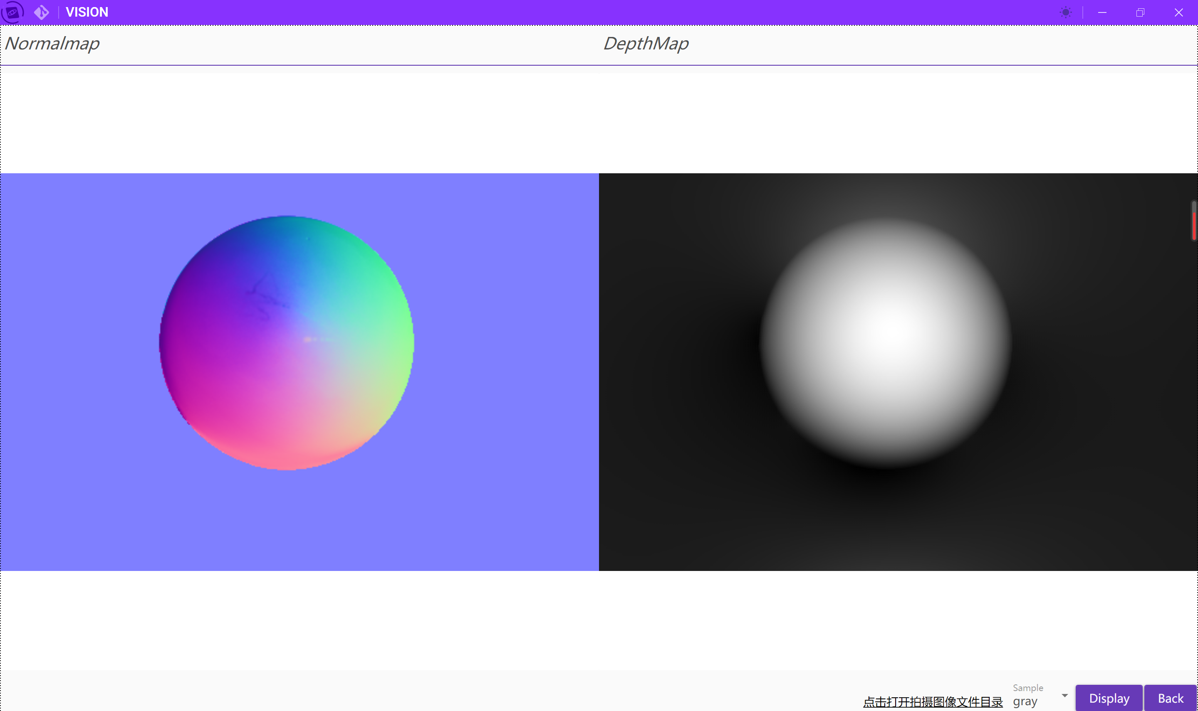Select the DepthMap header label
This screenshot has height=711, width=1198.
pos(646,44)
